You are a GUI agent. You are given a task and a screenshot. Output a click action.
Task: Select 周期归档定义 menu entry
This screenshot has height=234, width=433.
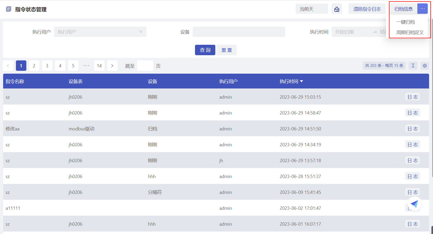[x=410, y=33]
